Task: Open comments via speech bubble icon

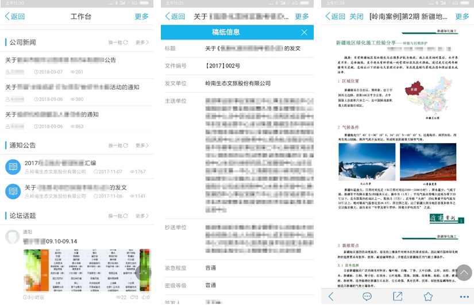Action: [367, 296]
